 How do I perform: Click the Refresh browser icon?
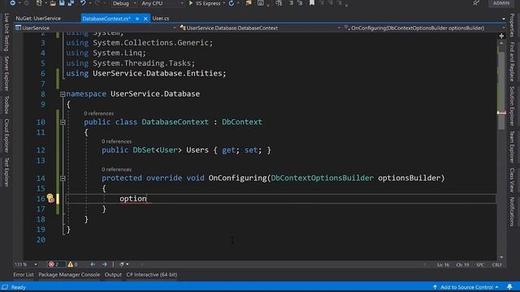[x=231, y=3]
